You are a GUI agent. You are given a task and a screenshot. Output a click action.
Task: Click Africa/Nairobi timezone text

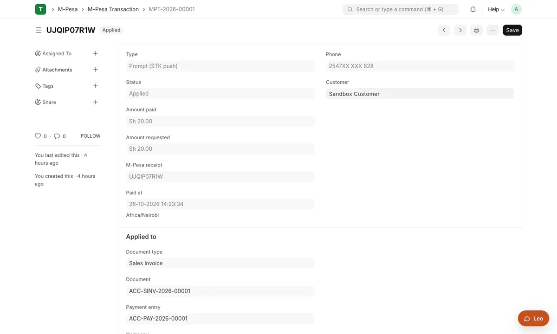(x=142, y=215)
